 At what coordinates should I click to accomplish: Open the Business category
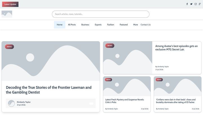pos(85,25)
